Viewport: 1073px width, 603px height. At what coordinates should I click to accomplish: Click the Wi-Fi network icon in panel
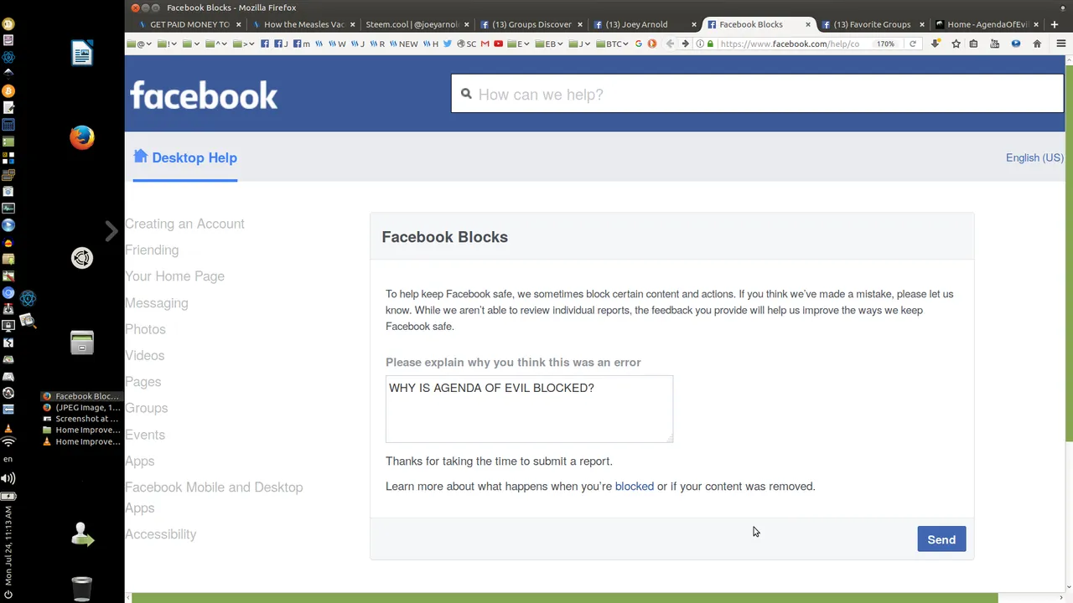point(8,442)
